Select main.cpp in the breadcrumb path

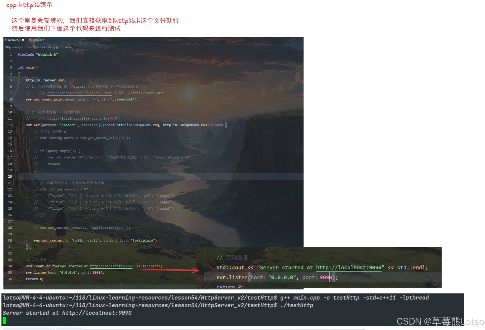52,47
